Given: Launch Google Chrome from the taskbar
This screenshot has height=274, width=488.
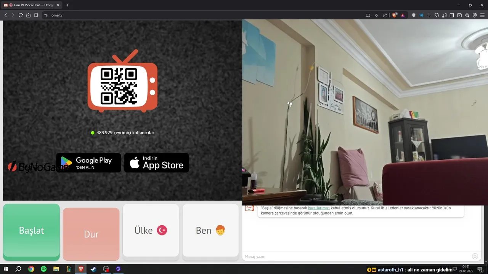Looking at the screenshot, I should (31, 269).
